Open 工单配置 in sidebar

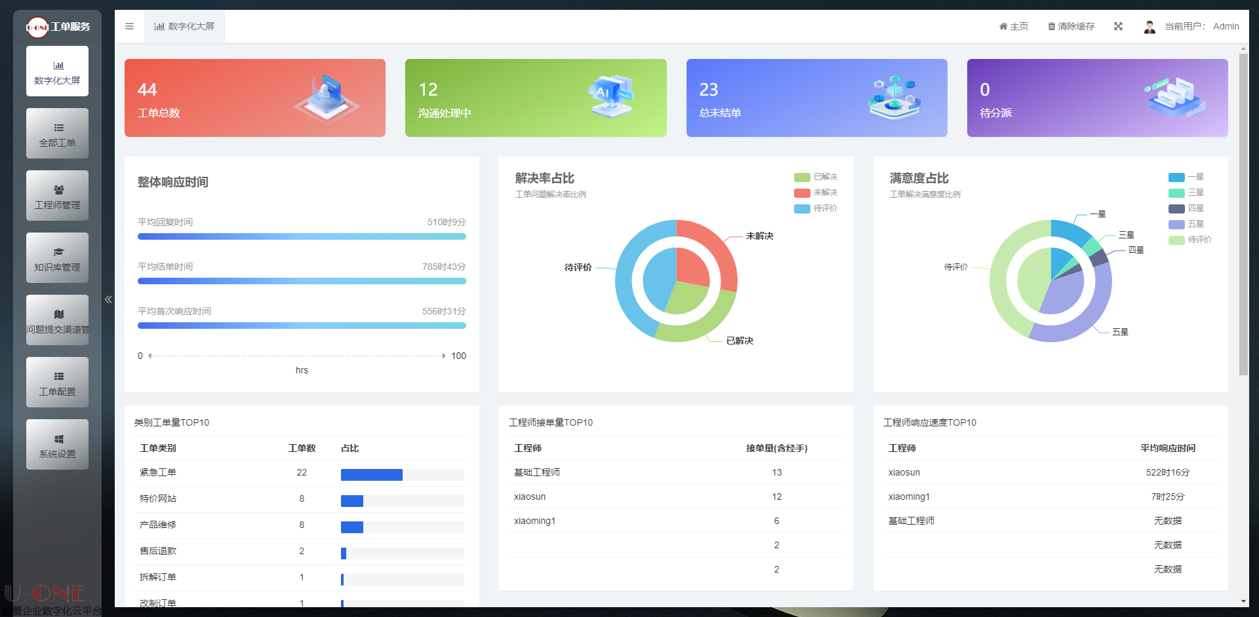(x=57, y=383)
